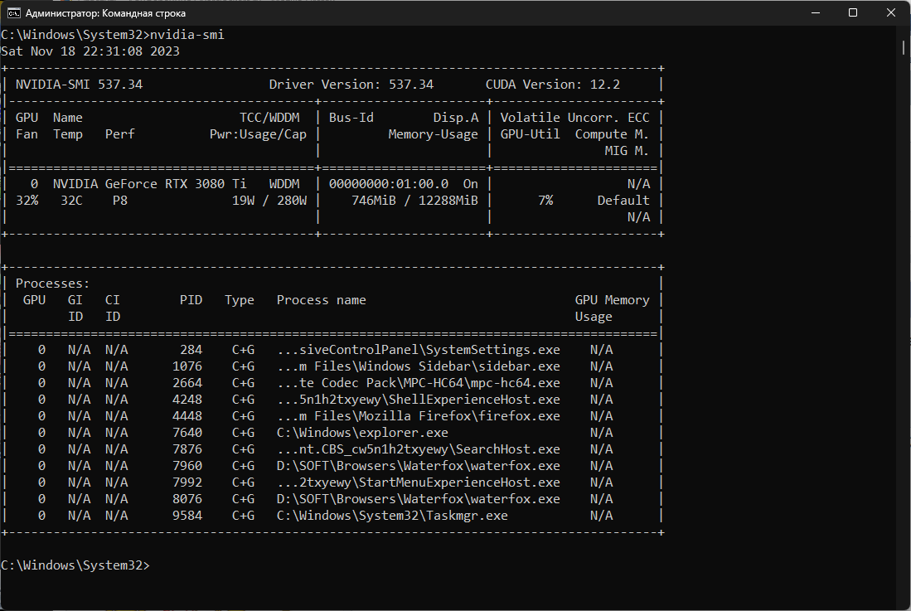This screenshot has height=611, width=911.
Task: Click the mpc-hc64.exe process name
Action: pyautogui.click(x=419, y=383)
